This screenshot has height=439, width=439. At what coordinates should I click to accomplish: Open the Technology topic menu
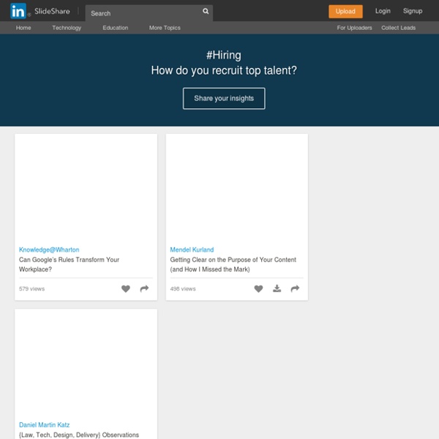(67, 28)
